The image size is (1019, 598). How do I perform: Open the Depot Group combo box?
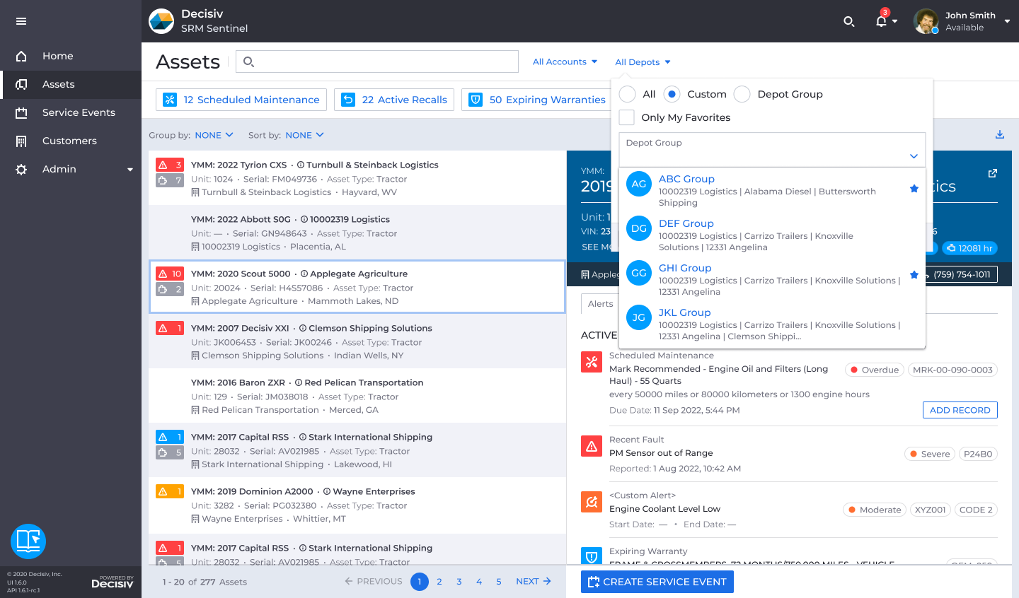[x=772, y=150]
